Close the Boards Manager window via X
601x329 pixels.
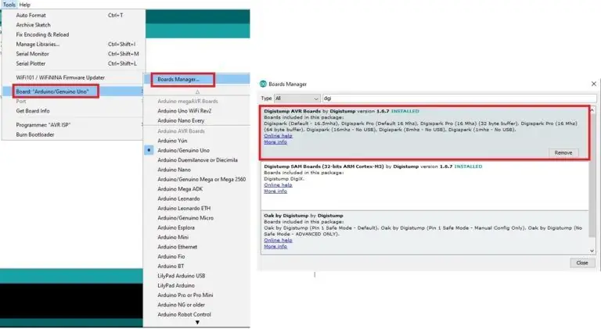click(594, 84)
